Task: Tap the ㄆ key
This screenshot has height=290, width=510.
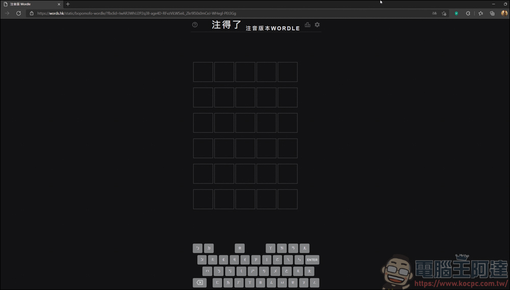Action: (x=202, y=260)
